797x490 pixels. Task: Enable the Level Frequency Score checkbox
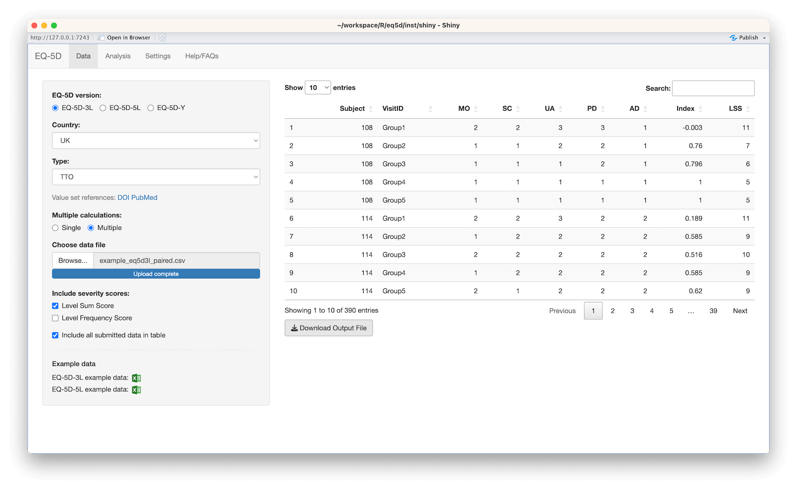(55, 318)
